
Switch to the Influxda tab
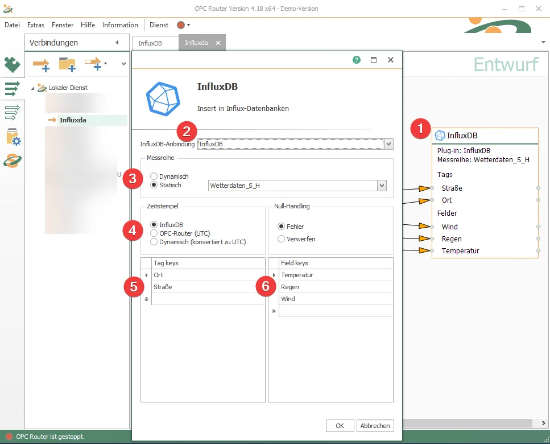pyautogui.click(x=196, y=43)
